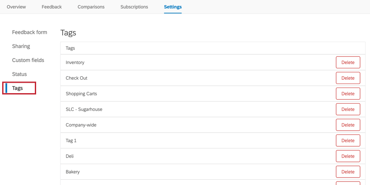Remove the Shopping Carts tag

pos(348,94)
